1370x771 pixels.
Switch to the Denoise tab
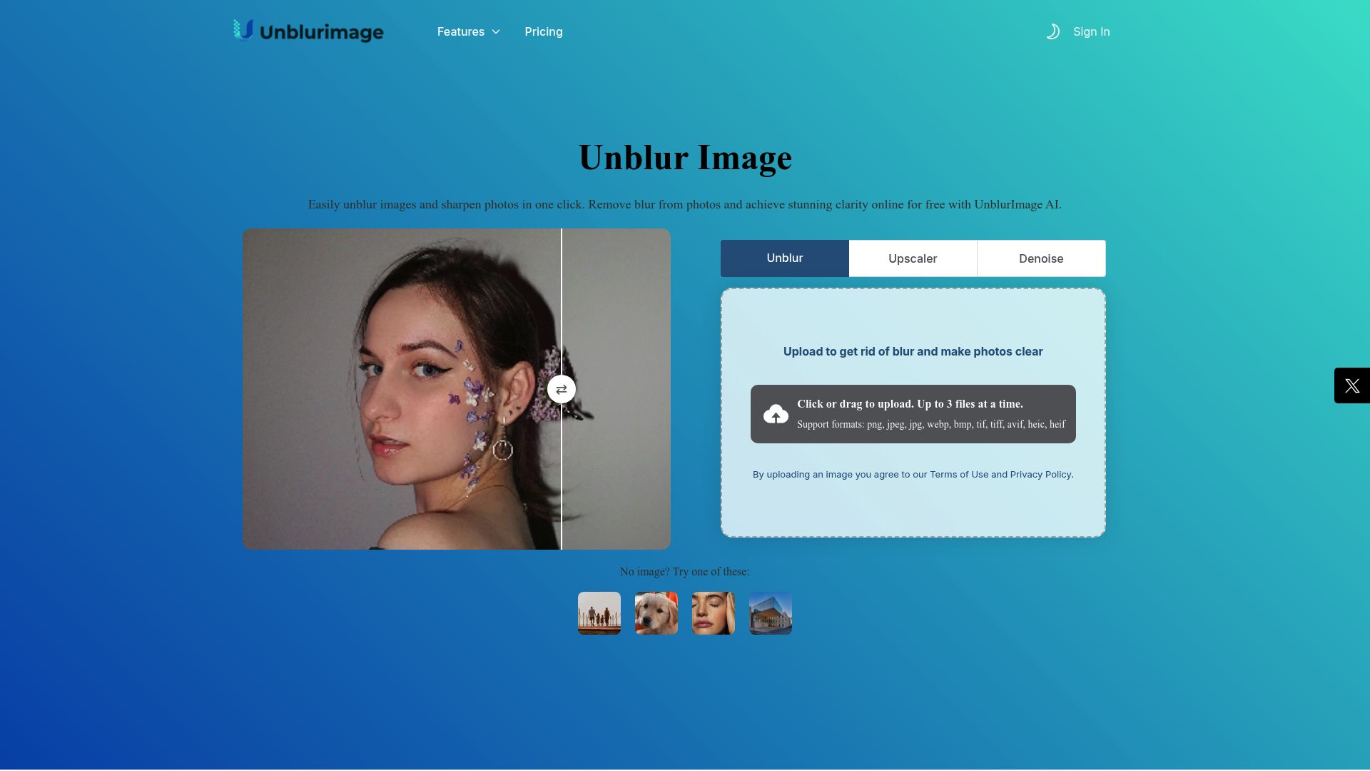(x=1041, y=258)
